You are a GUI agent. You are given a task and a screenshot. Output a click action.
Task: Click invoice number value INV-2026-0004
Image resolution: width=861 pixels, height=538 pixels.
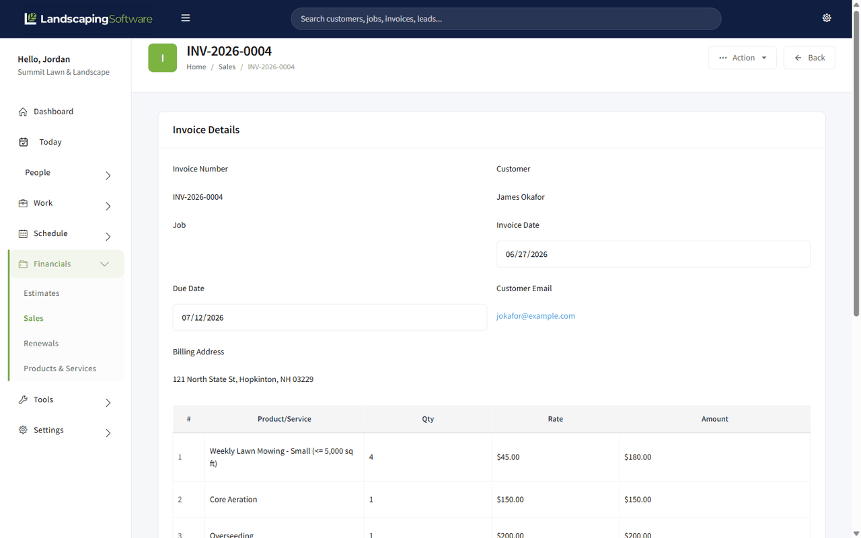pyautogui.click(x=198, y=197)
